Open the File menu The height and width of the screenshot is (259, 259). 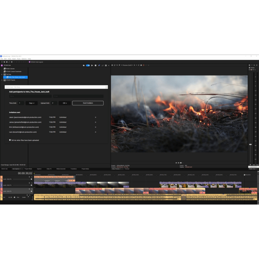(x=2, y=59)
